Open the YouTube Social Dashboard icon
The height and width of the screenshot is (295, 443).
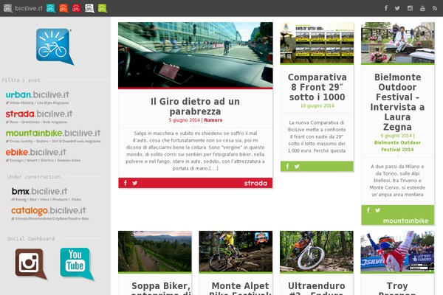pos(77,264)
